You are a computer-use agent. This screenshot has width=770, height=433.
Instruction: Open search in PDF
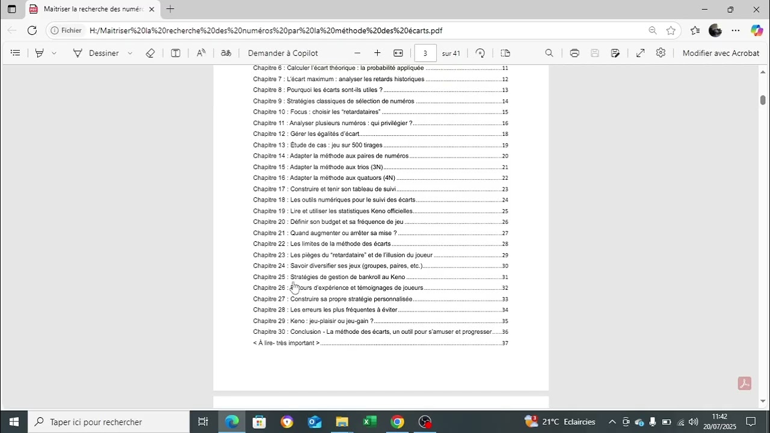pyautogui.click(x=549, y=53)
